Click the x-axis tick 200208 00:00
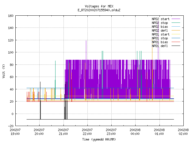The height and width of the screenshot is (142, 189). pyautogui.click(x=135, y=132)
